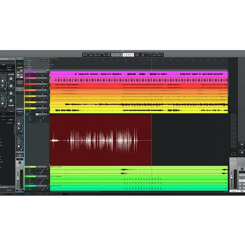Viewport: 245px width, 245px height.
Task: Select the top magenta track name label
Action: [30, 72]
